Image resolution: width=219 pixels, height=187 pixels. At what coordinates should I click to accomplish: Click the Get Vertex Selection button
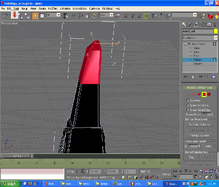[x=199, y=124]
